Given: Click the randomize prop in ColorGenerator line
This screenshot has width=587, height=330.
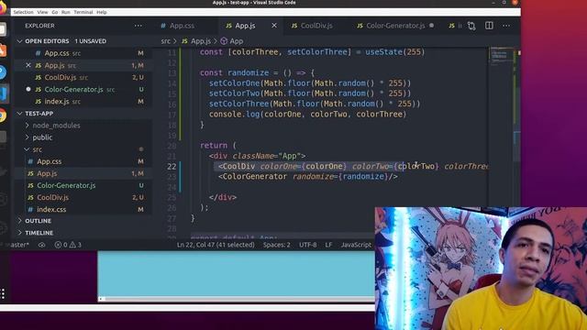Looking at the screenshot, I should 313,177.
